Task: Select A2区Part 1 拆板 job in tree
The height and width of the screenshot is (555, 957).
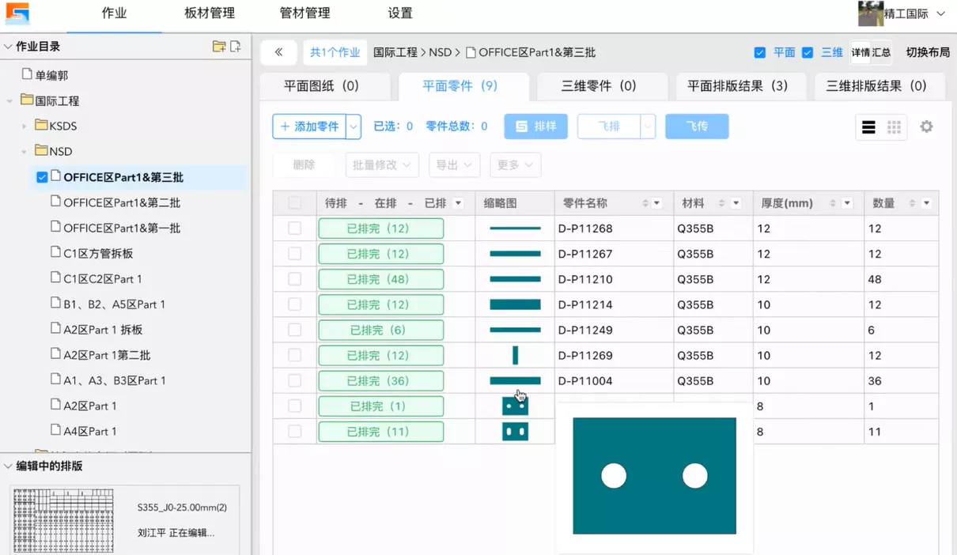Action: coord(103,329)
